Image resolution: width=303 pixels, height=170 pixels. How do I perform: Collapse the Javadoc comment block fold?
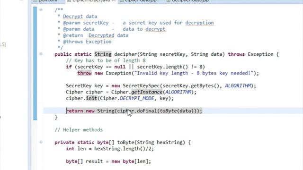pyautogui.click(x=41, y=9)
